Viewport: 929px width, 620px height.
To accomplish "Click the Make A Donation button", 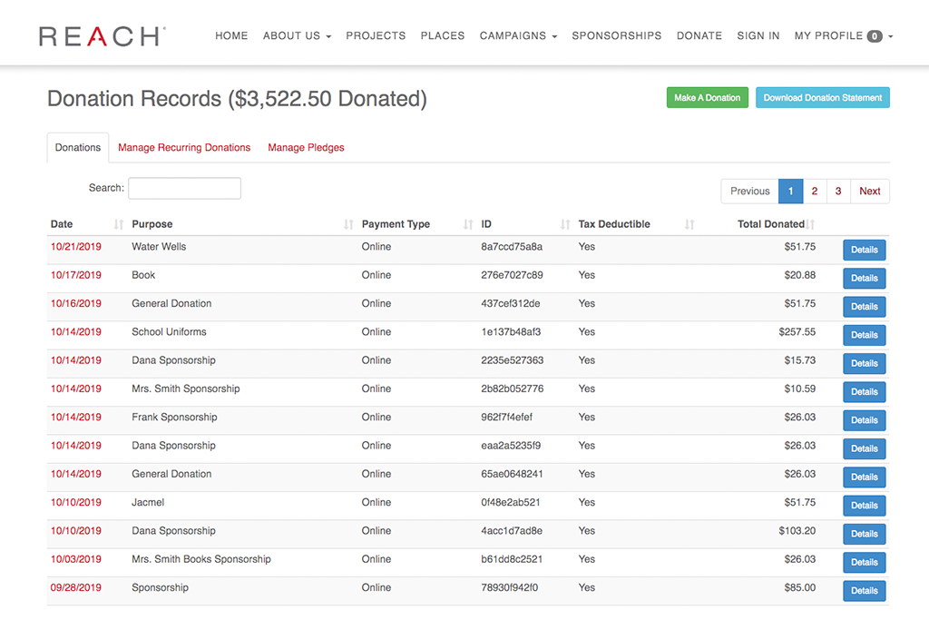I will click(x=707, y=96).
